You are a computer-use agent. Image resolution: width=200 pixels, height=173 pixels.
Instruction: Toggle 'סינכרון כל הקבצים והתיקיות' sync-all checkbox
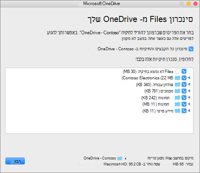pos(191,49)
